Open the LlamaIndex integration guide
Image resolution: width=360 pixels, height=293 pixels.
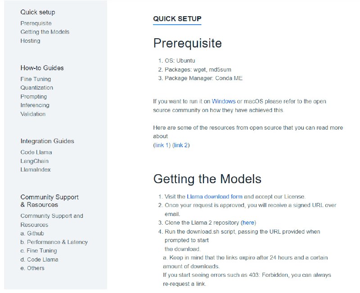tap(36, 170)
